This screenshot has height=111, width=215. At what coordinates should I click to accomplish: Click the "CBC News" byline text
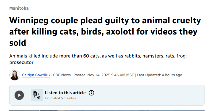62,75
